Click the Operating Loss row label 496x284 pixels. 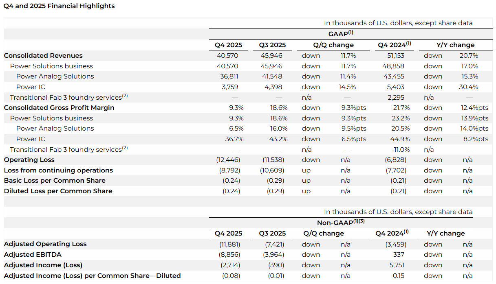[x=29, y=160]
